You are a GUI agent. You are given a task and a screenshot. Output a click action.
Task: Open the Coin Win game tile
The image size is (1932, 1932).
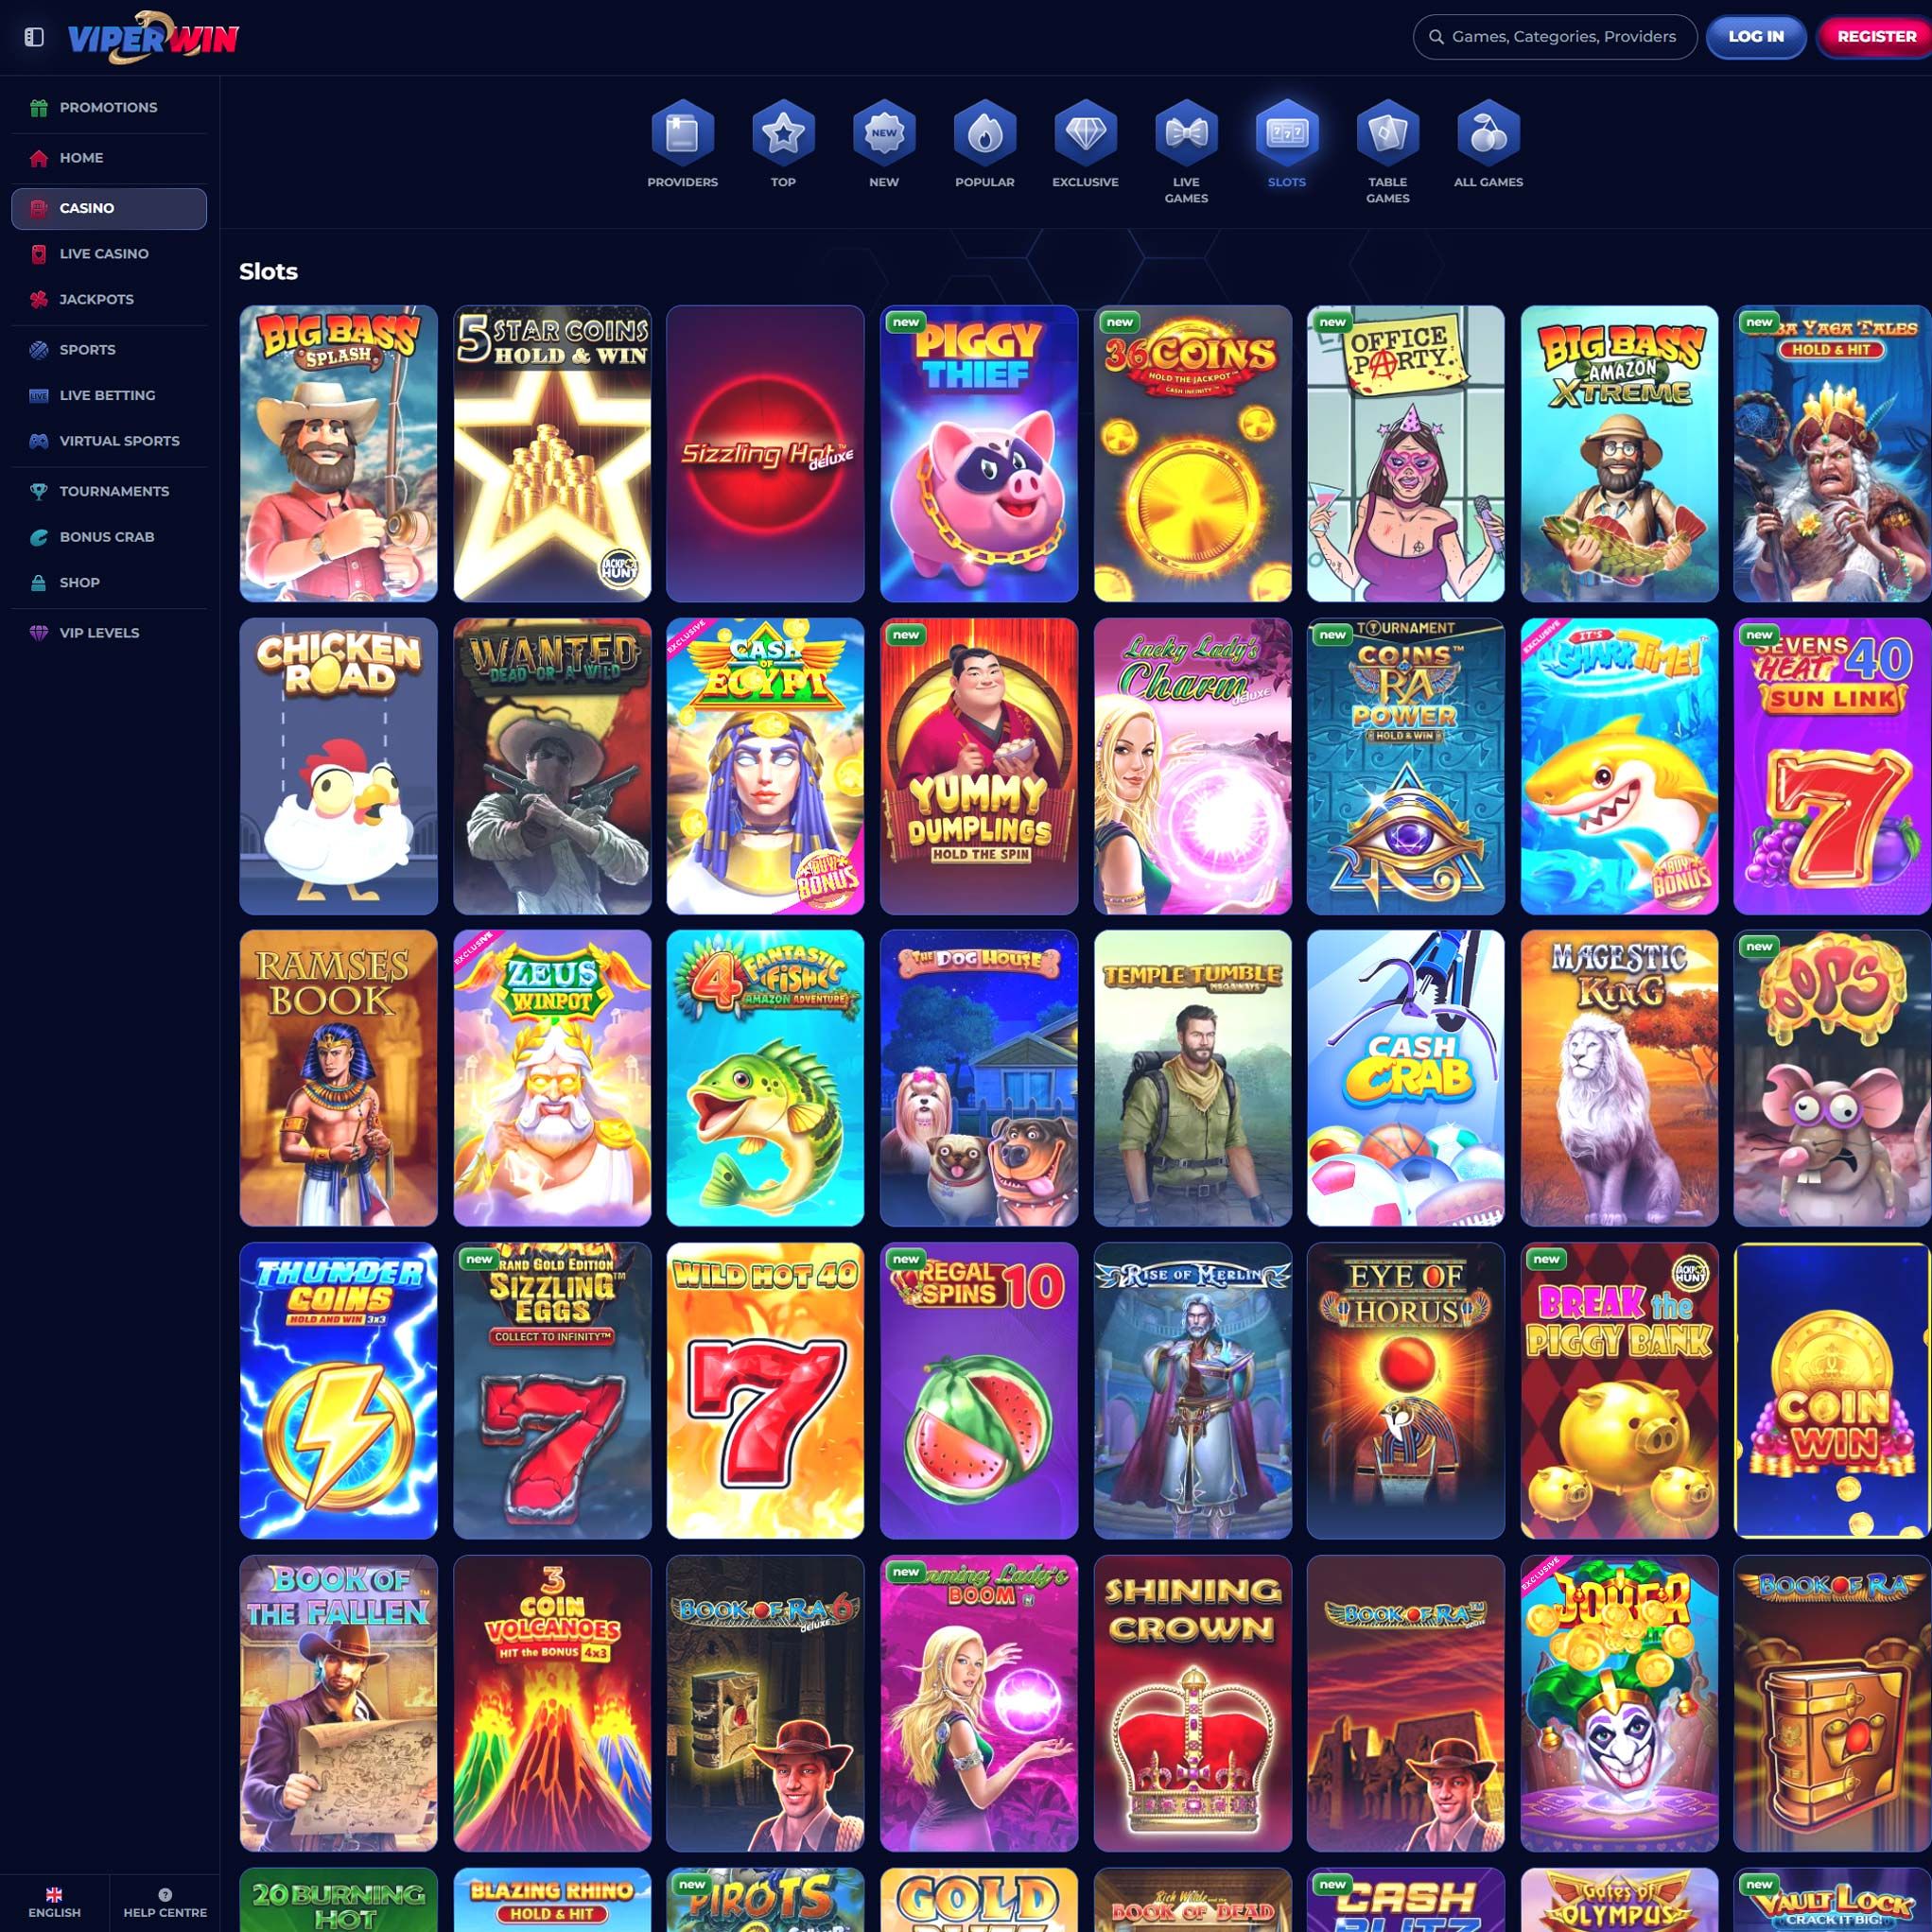[x=1833, y=1391]
